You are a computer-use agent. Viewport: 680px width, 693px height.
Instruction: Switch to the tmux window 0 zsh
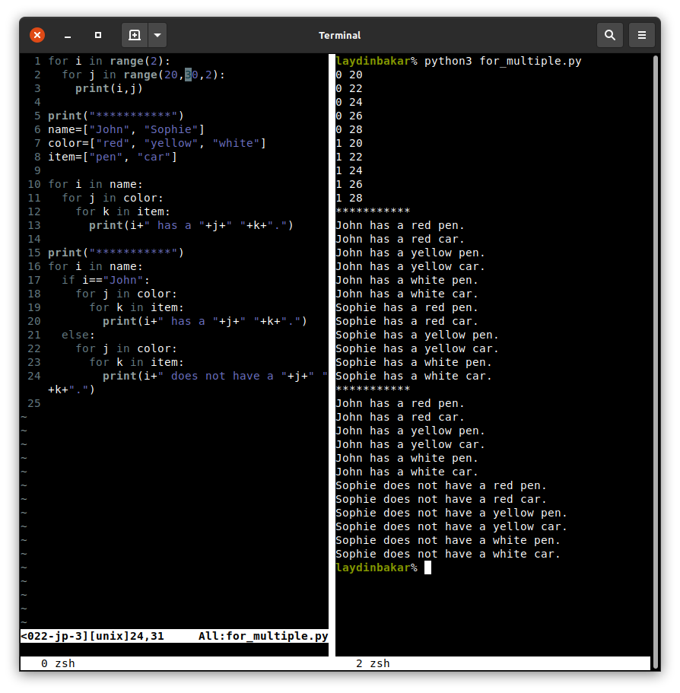click(58, 663)
